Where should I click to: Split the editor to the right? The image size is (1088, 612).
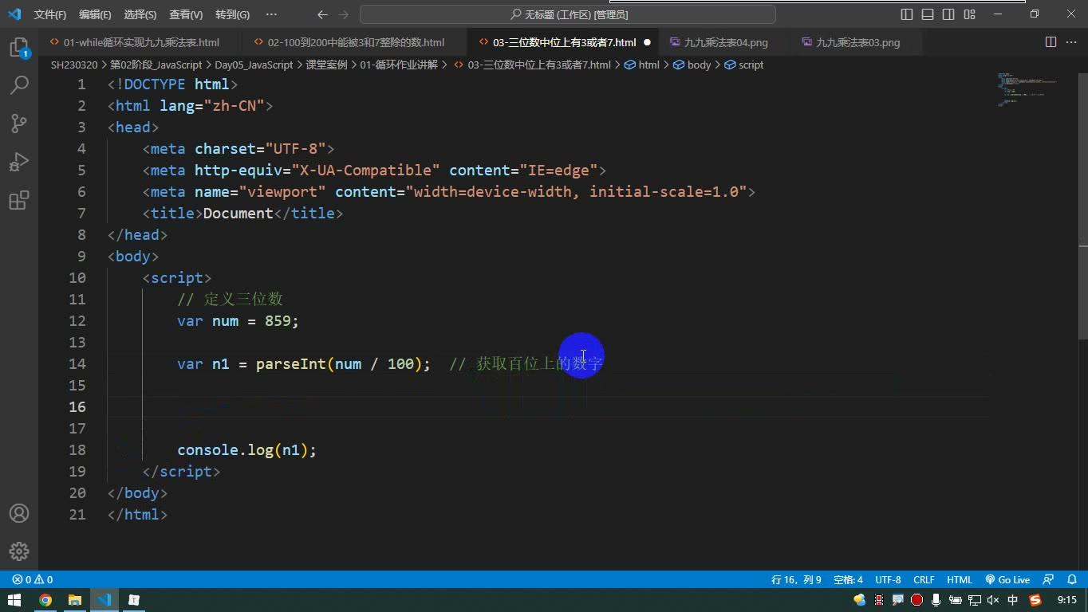point(1051,42)
